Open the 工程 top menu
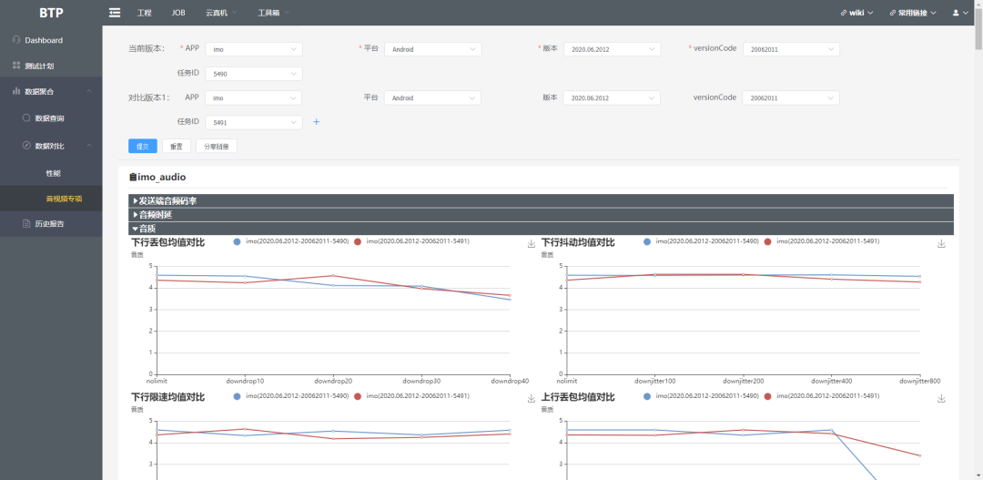This screenshot has width=983, height=480. tap(144, 13)
